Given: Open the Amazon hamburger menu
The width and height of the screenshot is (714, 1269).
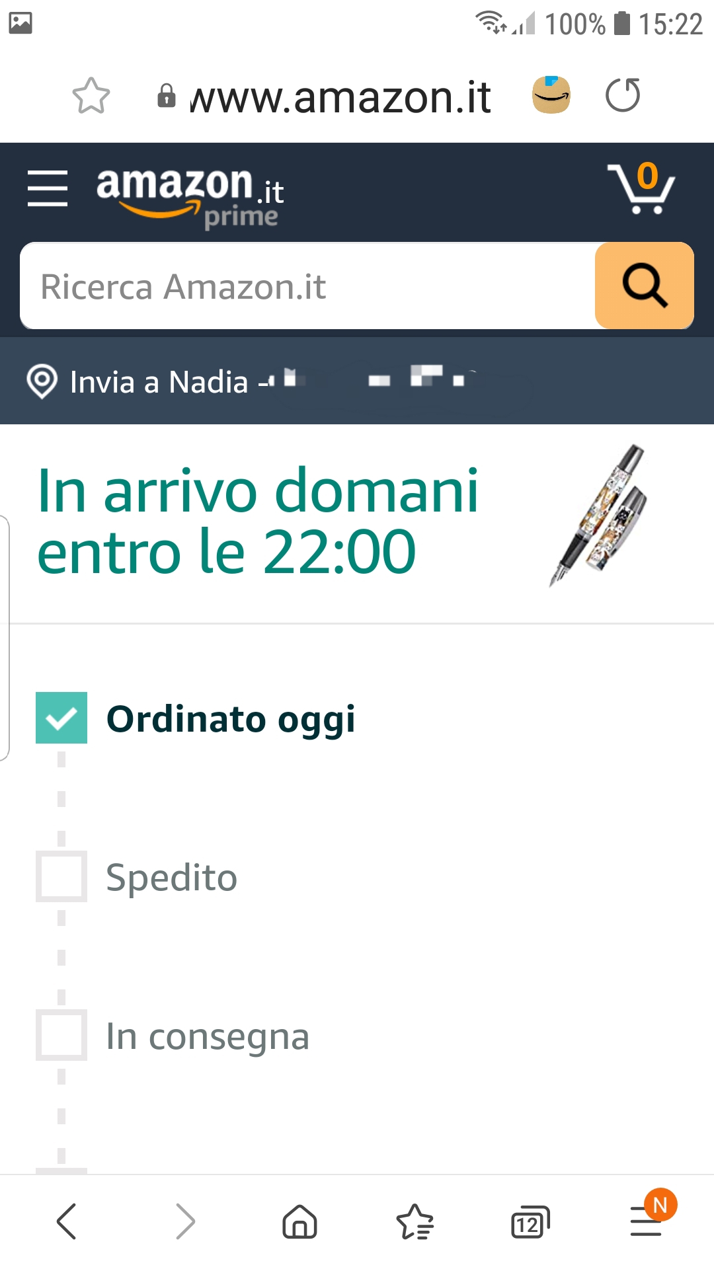Looking at the screenshot, I should coord(48,188).
